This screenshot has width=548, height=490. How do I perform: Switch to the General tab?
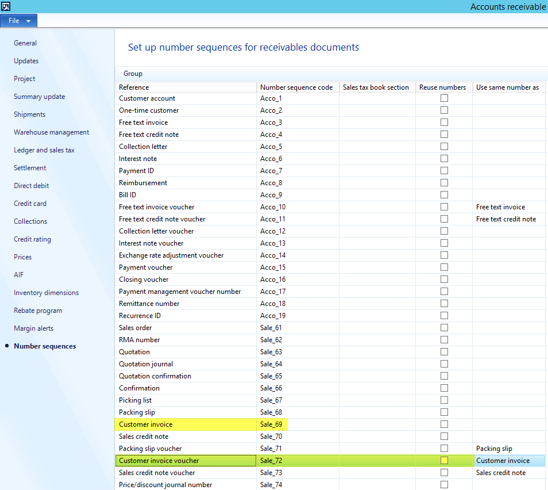[x=25, y=43]
